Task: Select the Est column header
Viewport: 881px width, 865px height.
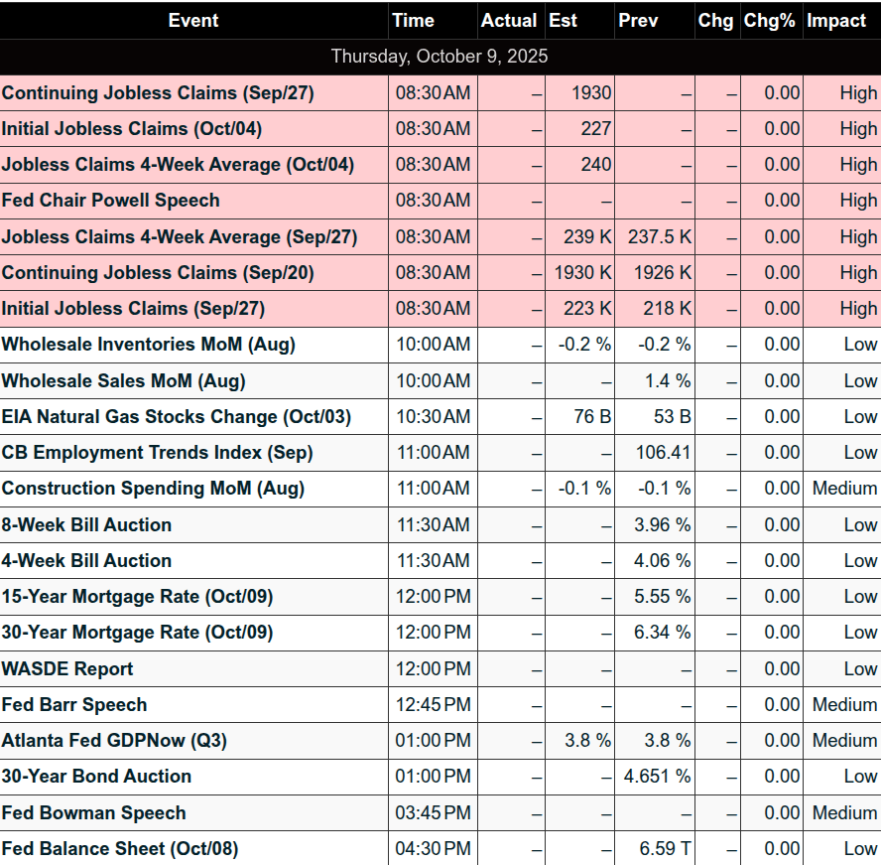Action: point(563,21)
